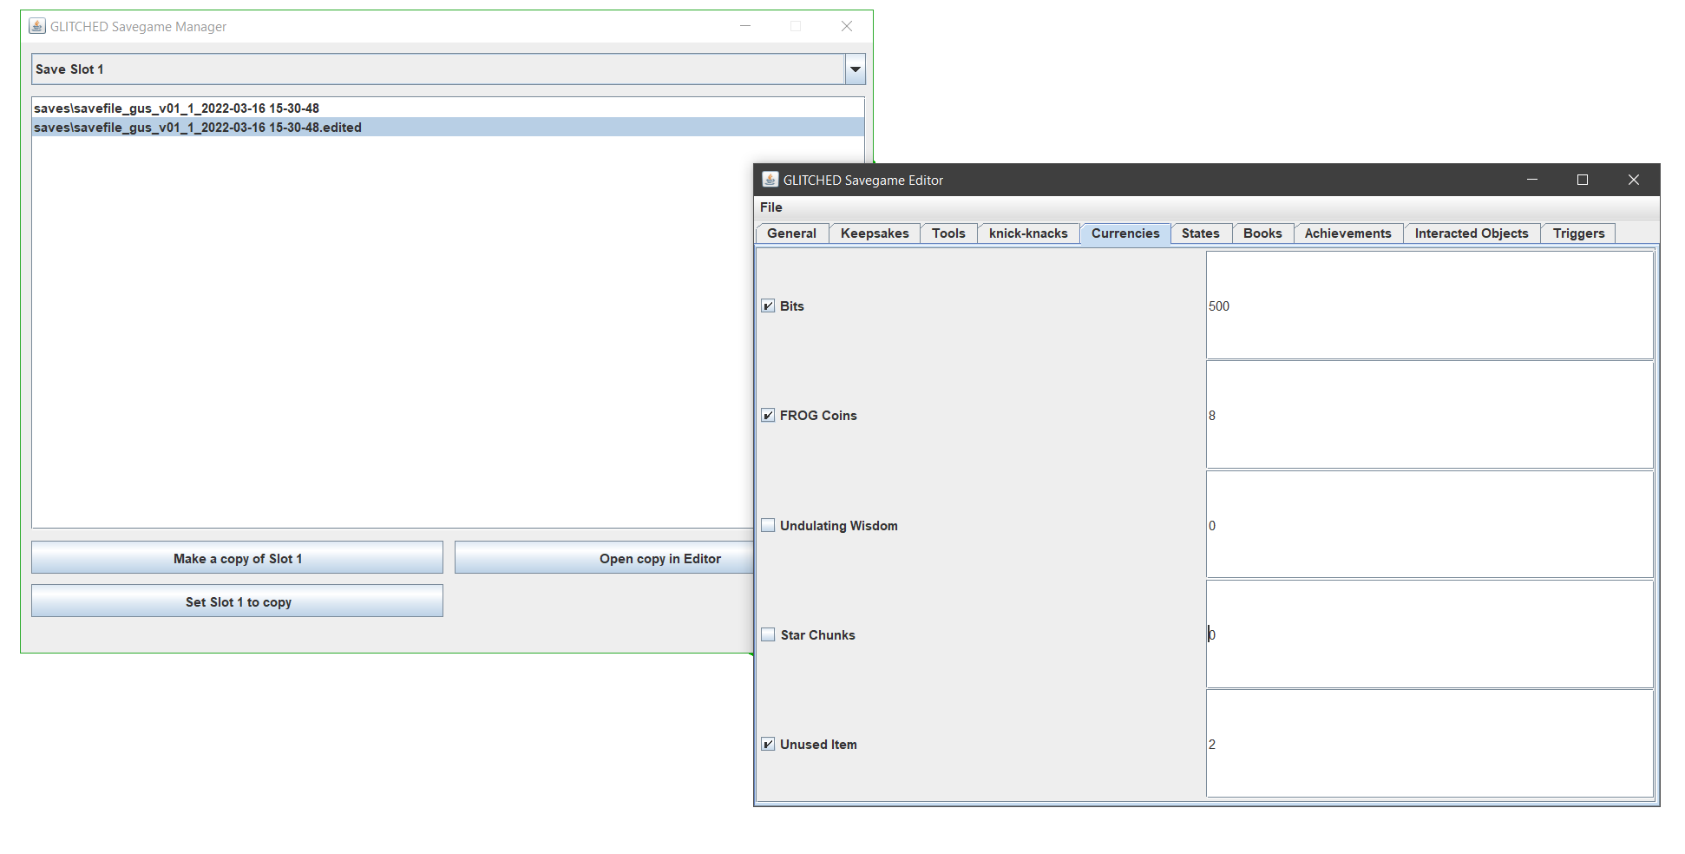Select the Keepsakes tab
Viewport: 1685px width, 854px height.
coord(874,233)
